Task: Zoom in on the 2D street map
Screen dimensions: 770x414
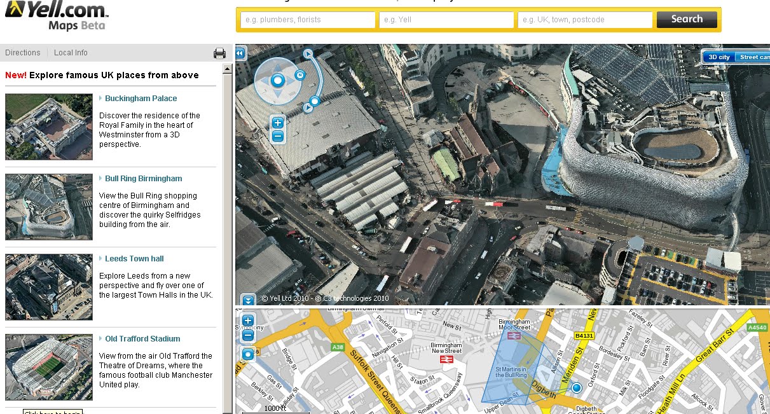Action: (x=248, y=321)
